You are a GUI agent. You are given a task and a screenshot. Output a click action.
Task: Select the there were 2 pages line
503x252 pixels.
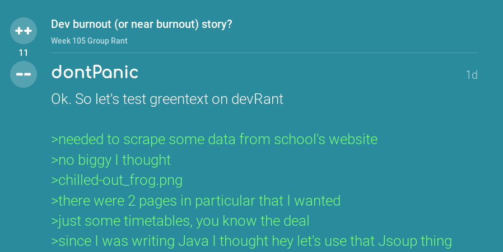click(x=195, y=201)
